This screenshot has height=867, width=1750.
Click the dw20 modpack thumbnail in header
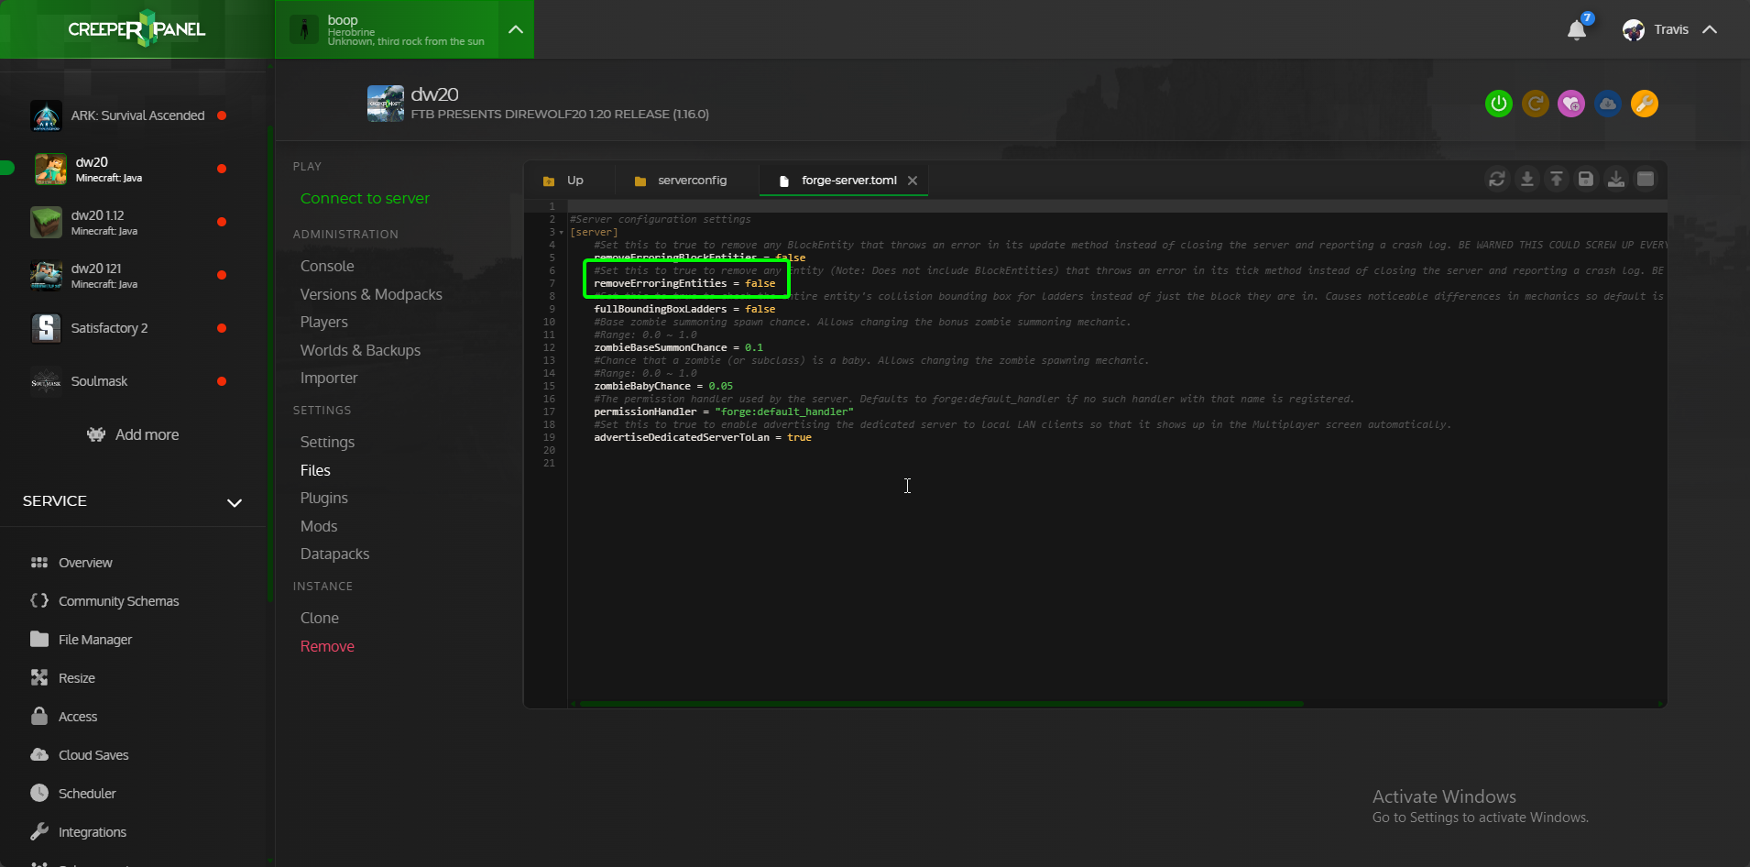[386, 104]
